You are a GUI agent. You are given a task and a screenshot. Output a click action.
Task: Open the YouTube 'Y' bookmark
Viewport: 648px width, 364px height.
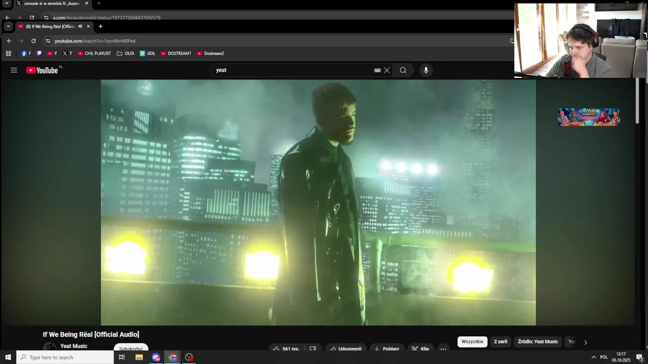52,53
